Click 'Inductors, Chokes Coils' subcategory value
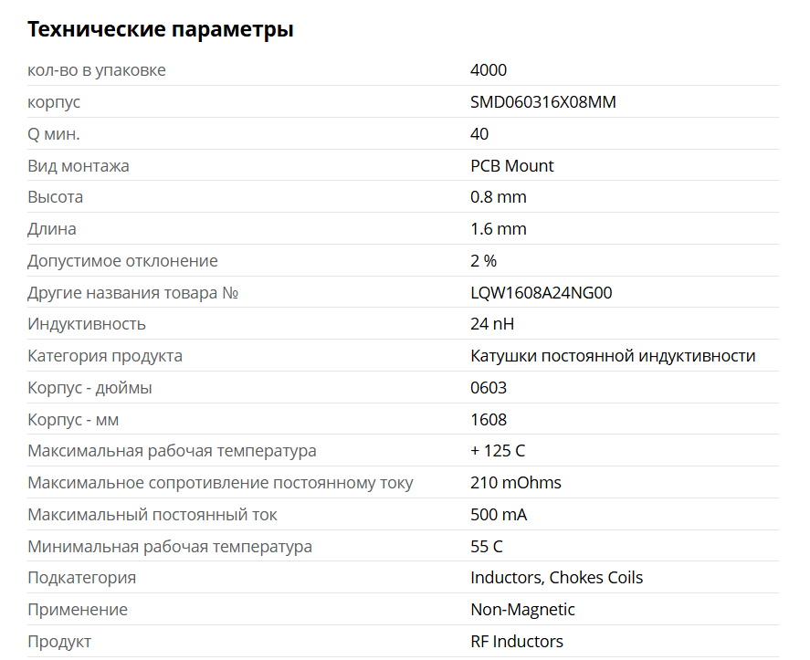Image resolution: width=810 pixels, height=660 pixels. pos(556,578)
